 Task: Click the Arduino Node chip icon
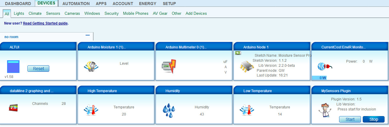click(246, 68)
